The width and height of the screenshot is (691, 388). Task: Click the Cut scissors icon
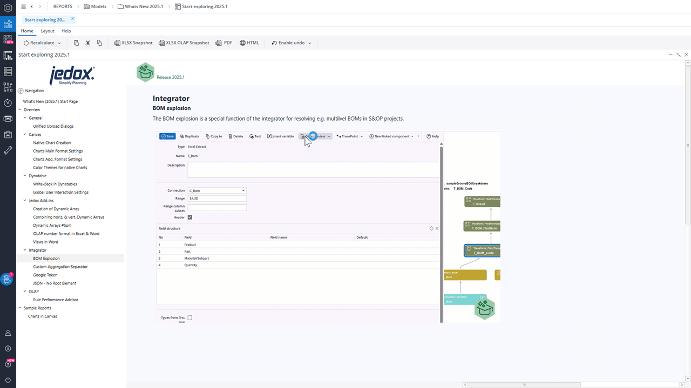click(x=87, y=43)
